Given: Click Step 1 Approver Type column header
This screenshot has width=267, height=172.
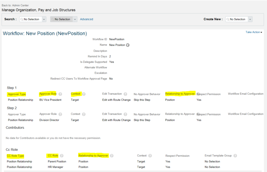Looking at the screenshot, I should 17,94.
